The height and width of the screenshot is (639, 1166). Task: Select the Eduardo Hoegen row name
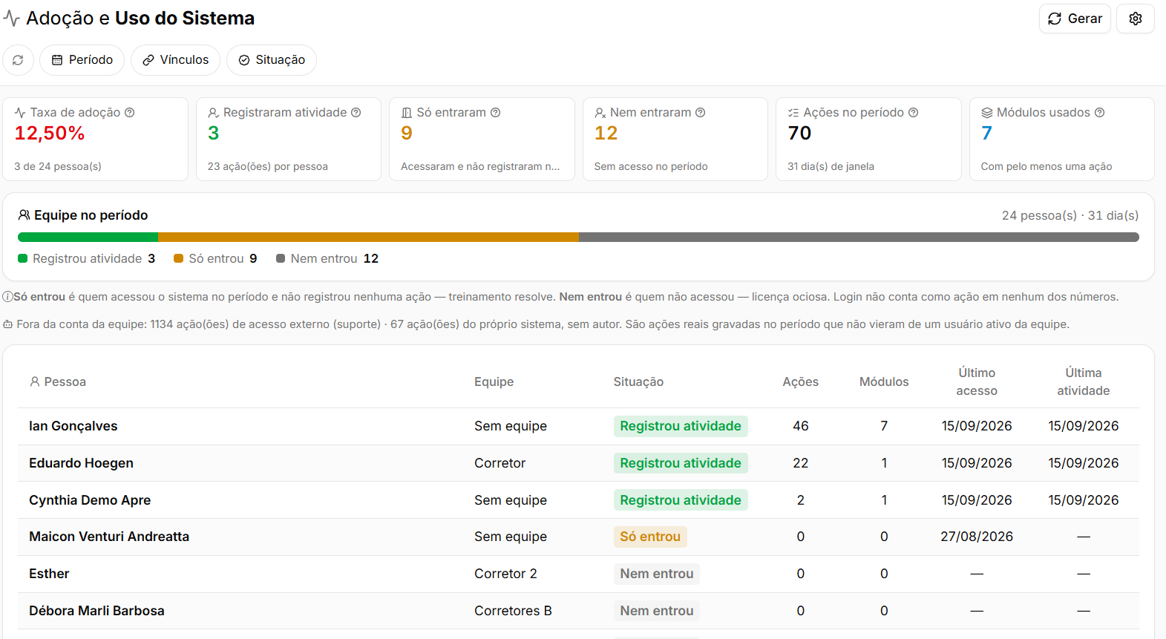(81, 463)
